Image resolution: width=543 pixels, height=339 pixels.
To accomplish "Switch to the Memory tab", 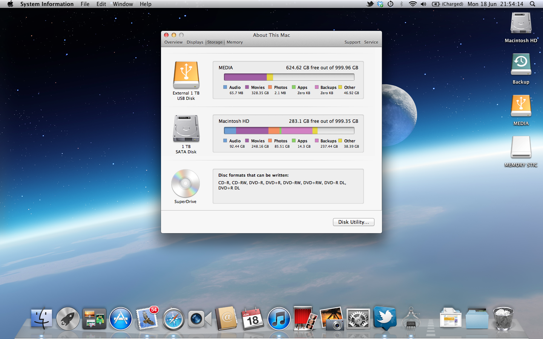I will [235, 42].
